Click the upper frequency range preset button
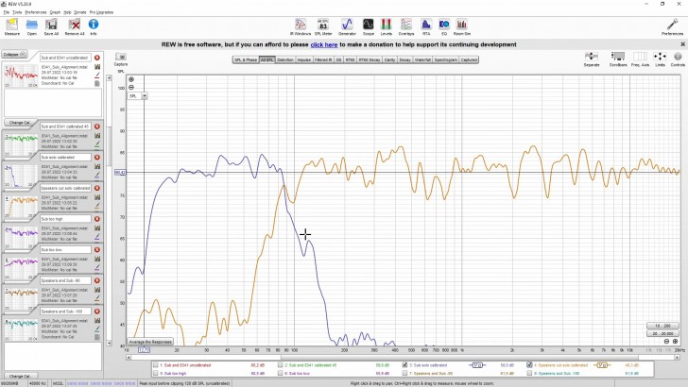Image resolution: width=688 pixels, height=387 pixels. pyautogui.click(x=662, y=326)
